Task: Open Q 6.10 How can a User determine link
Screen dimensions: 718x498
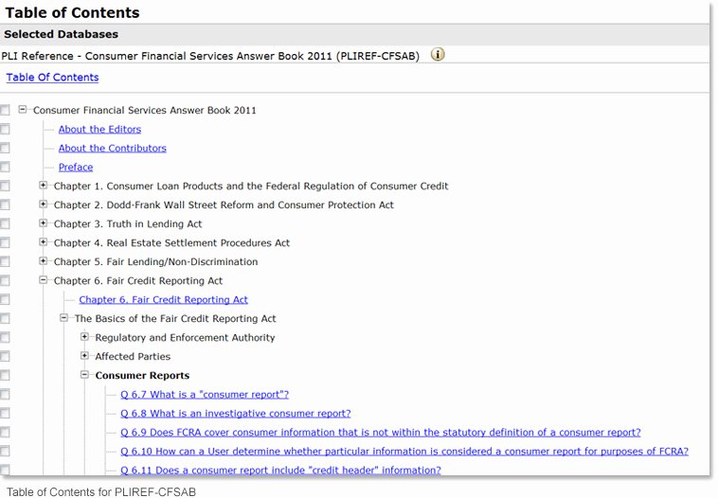Action: 404,452
